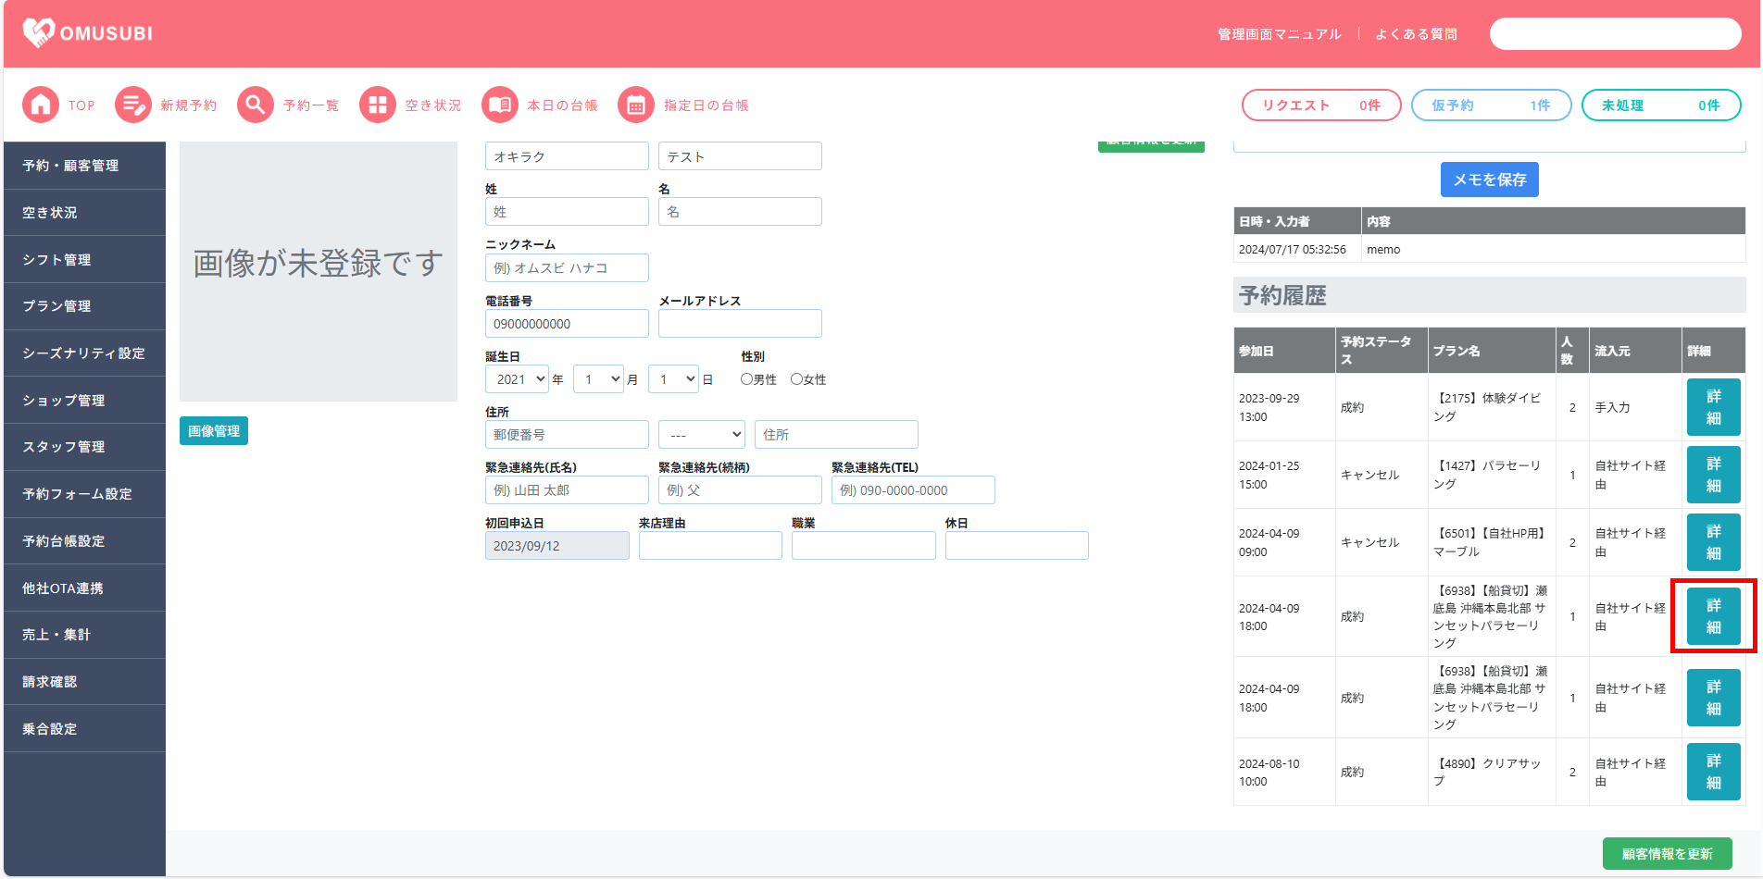Open the 新規予約 new reservation icon
1763x879 pixels.
click(x=133, y=105)
